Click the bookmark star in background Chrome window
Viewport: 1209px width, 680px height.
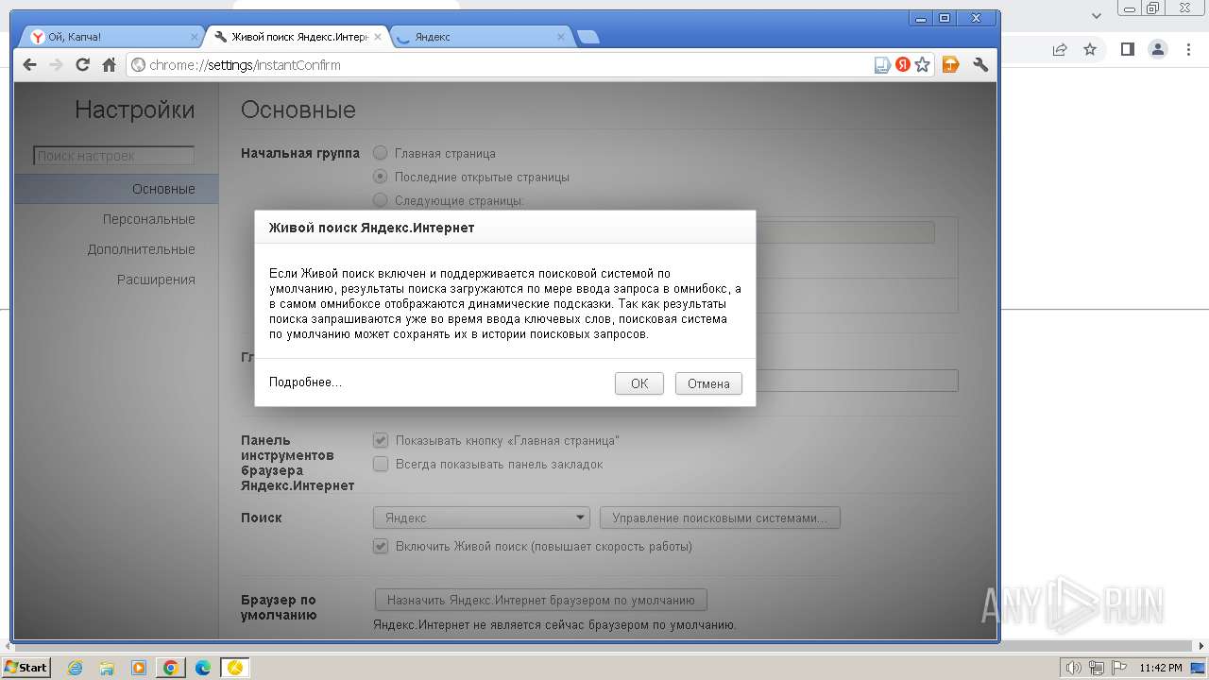tap(1090, 49)
